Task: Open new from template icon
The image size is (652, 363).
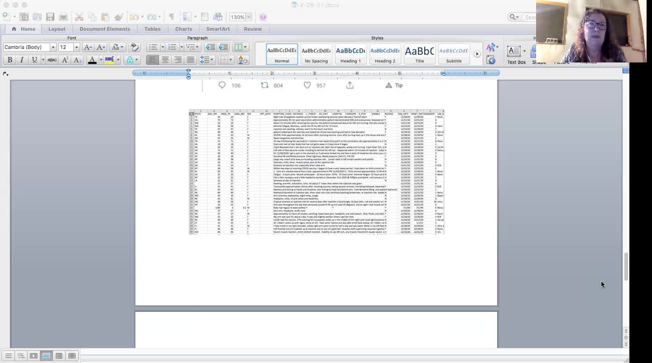Action: click(24, 17)
